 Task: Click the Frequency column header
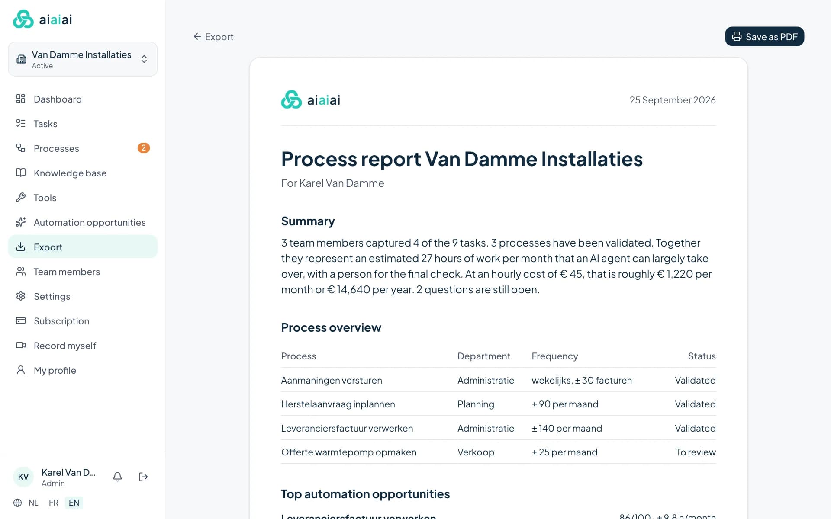pyautogui.click(x=555, y=356)
